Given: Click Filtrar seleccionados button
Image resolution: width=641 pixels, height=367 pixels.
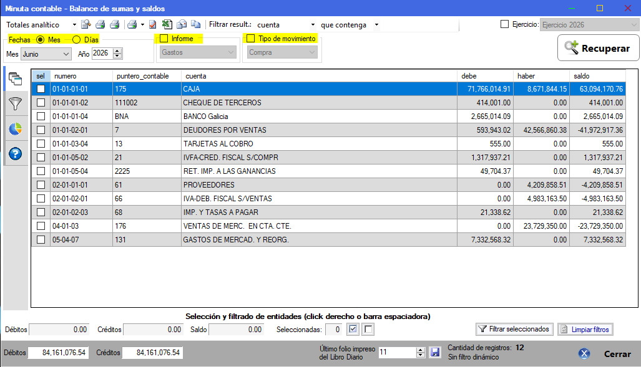Looking at the screenshot, I should 515,329.
